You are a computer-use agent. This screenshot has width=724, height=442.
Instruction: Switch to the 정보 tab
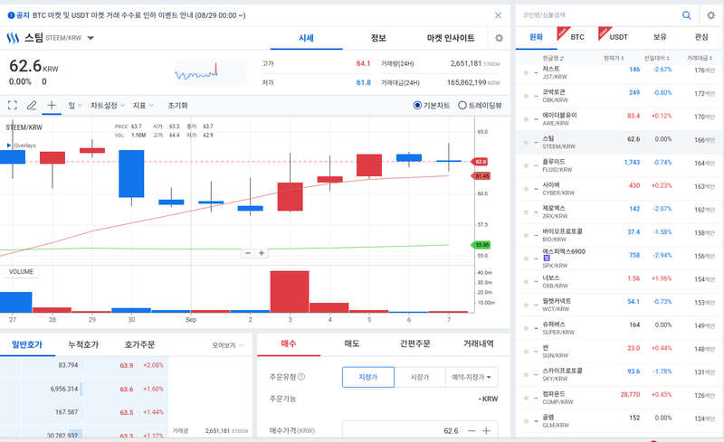378,38
